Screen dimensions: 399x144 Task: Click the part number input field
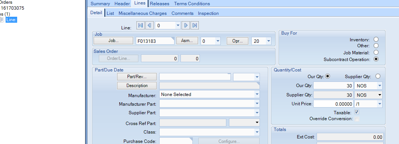pos(195,77)
